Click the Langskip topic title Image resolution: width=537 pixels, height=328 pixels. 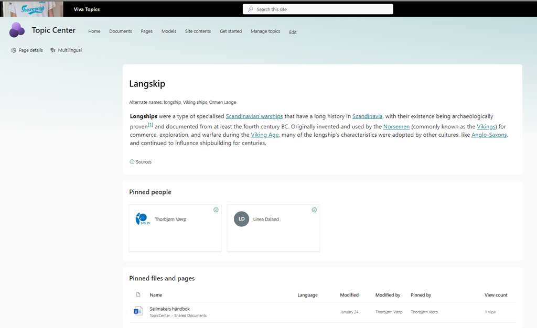(x=147, y=84)
